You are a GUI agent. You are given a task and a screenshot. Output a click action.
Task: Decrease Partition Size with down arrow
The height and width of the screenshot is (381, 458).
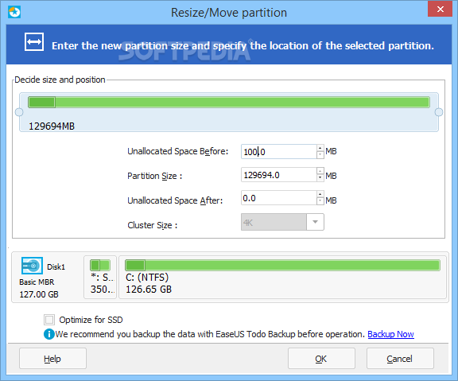tap(320, 178)
